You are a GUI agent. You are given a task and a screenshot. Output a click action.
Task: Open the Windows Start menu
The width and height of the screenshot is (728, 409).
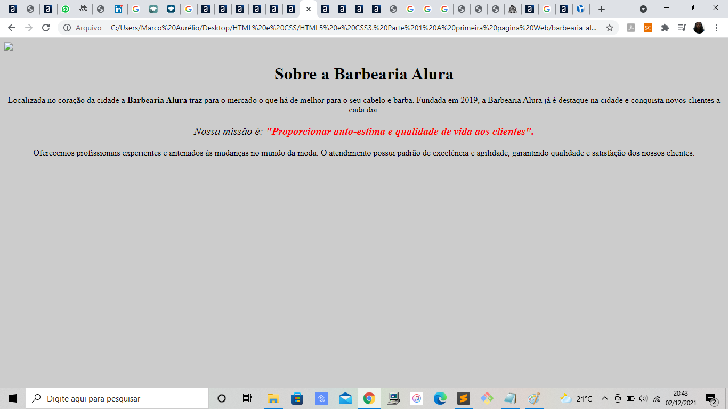pos(13,398)
